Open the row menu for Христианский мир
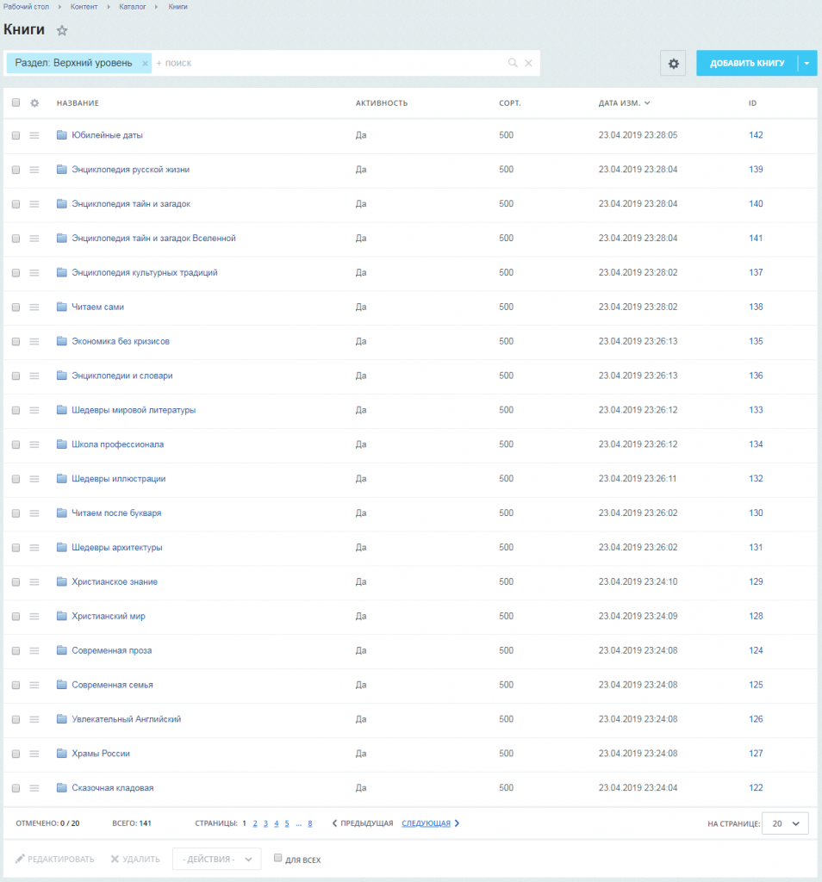Viewport: 822px width, 882px height. click(34, 617)
